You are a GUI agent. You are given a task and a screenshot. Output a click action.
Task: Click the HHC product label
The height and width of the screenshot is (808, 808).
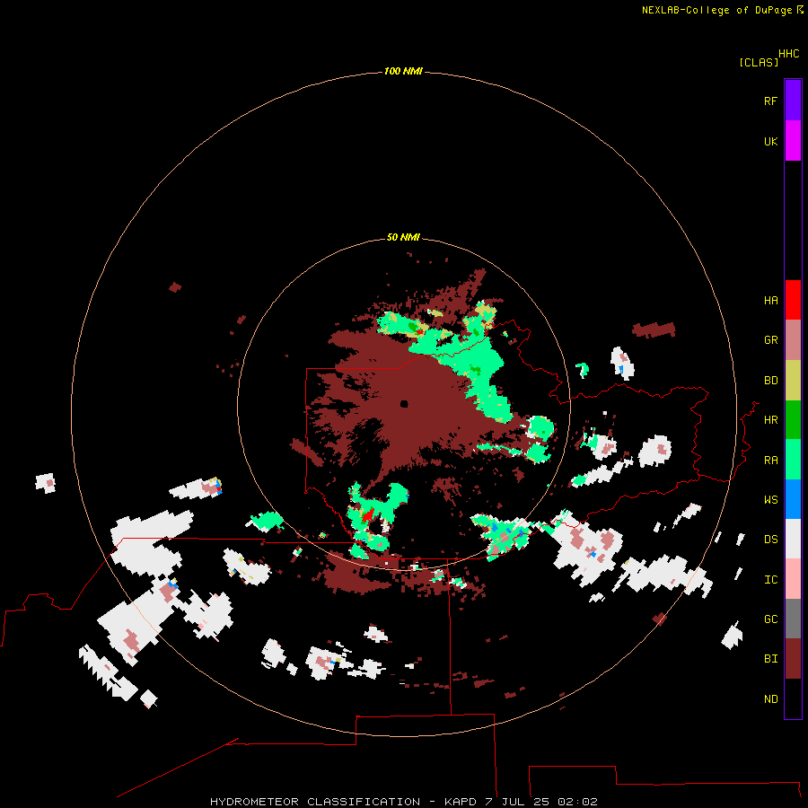tap(788, 54)
